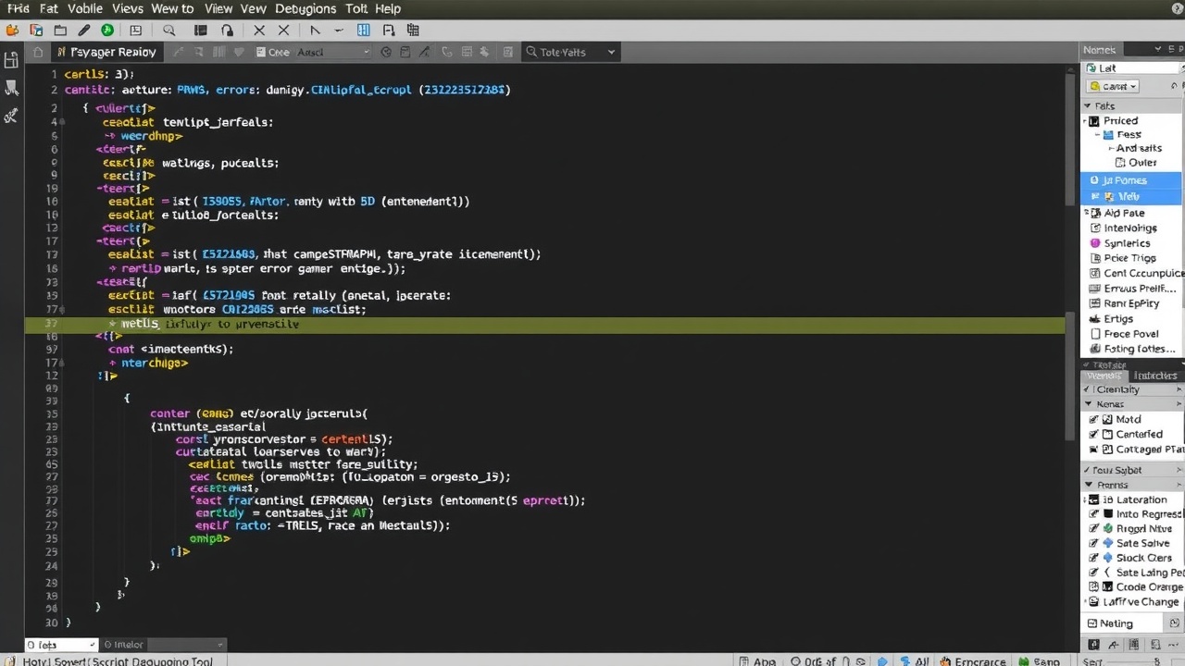The image size is (1185, 666).
Task: Click the Cee button in editor toolbar
Action: pos(273,53)
